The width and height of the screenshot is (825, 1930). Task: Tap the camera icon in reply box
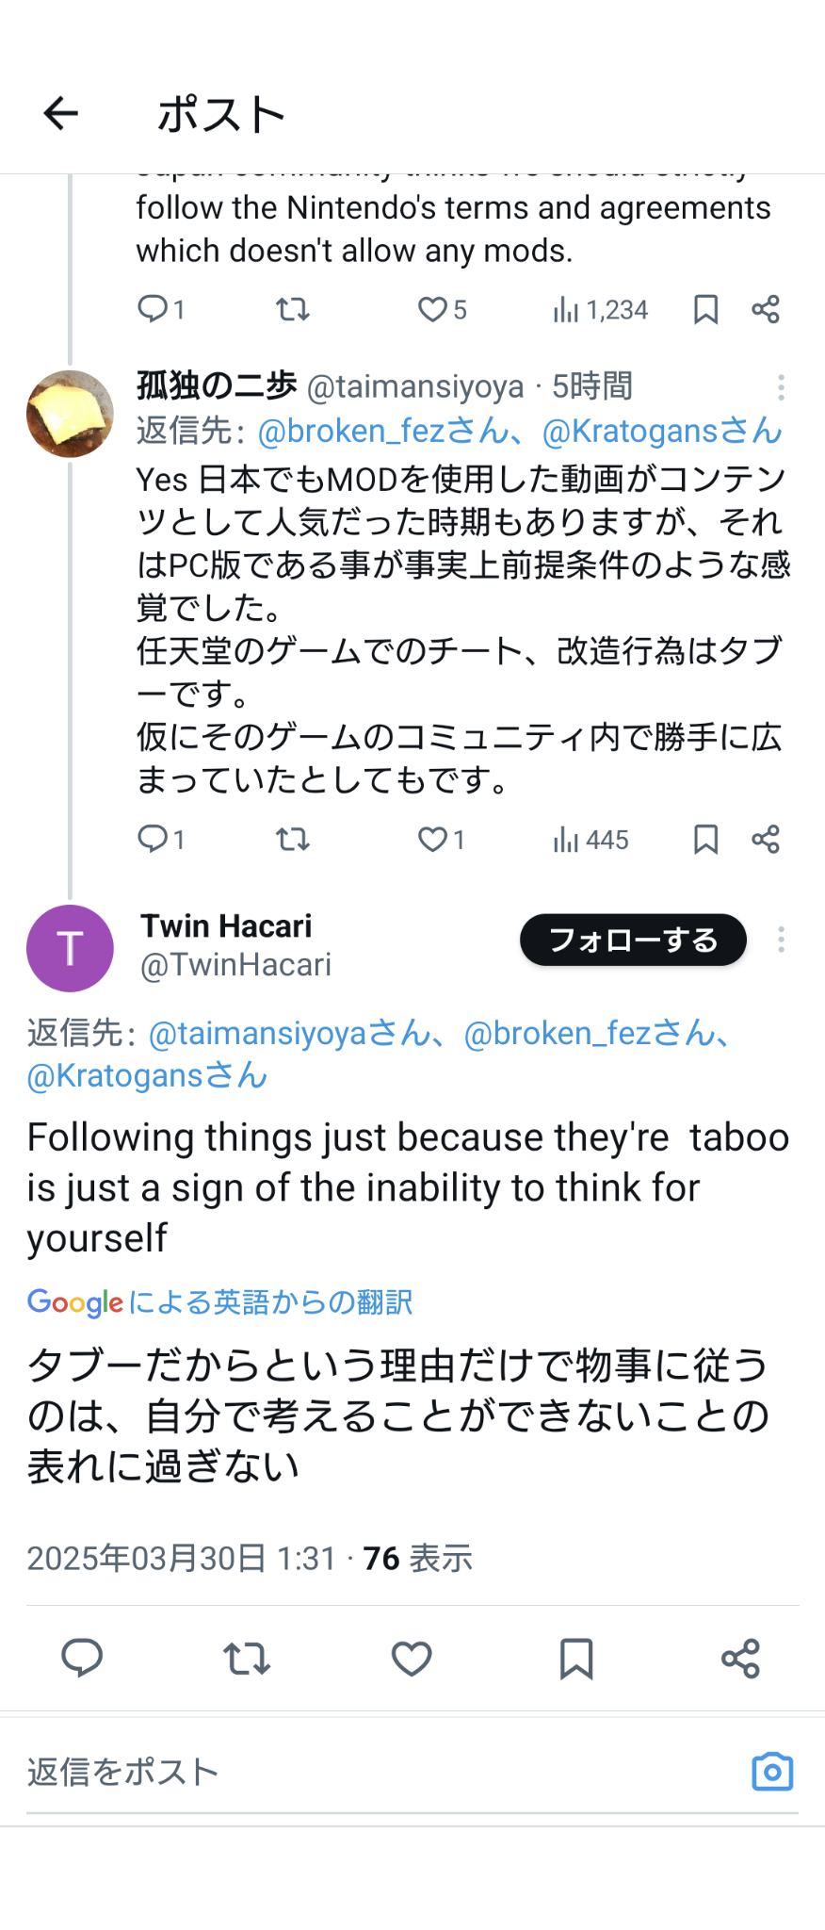click(772, 1772)
